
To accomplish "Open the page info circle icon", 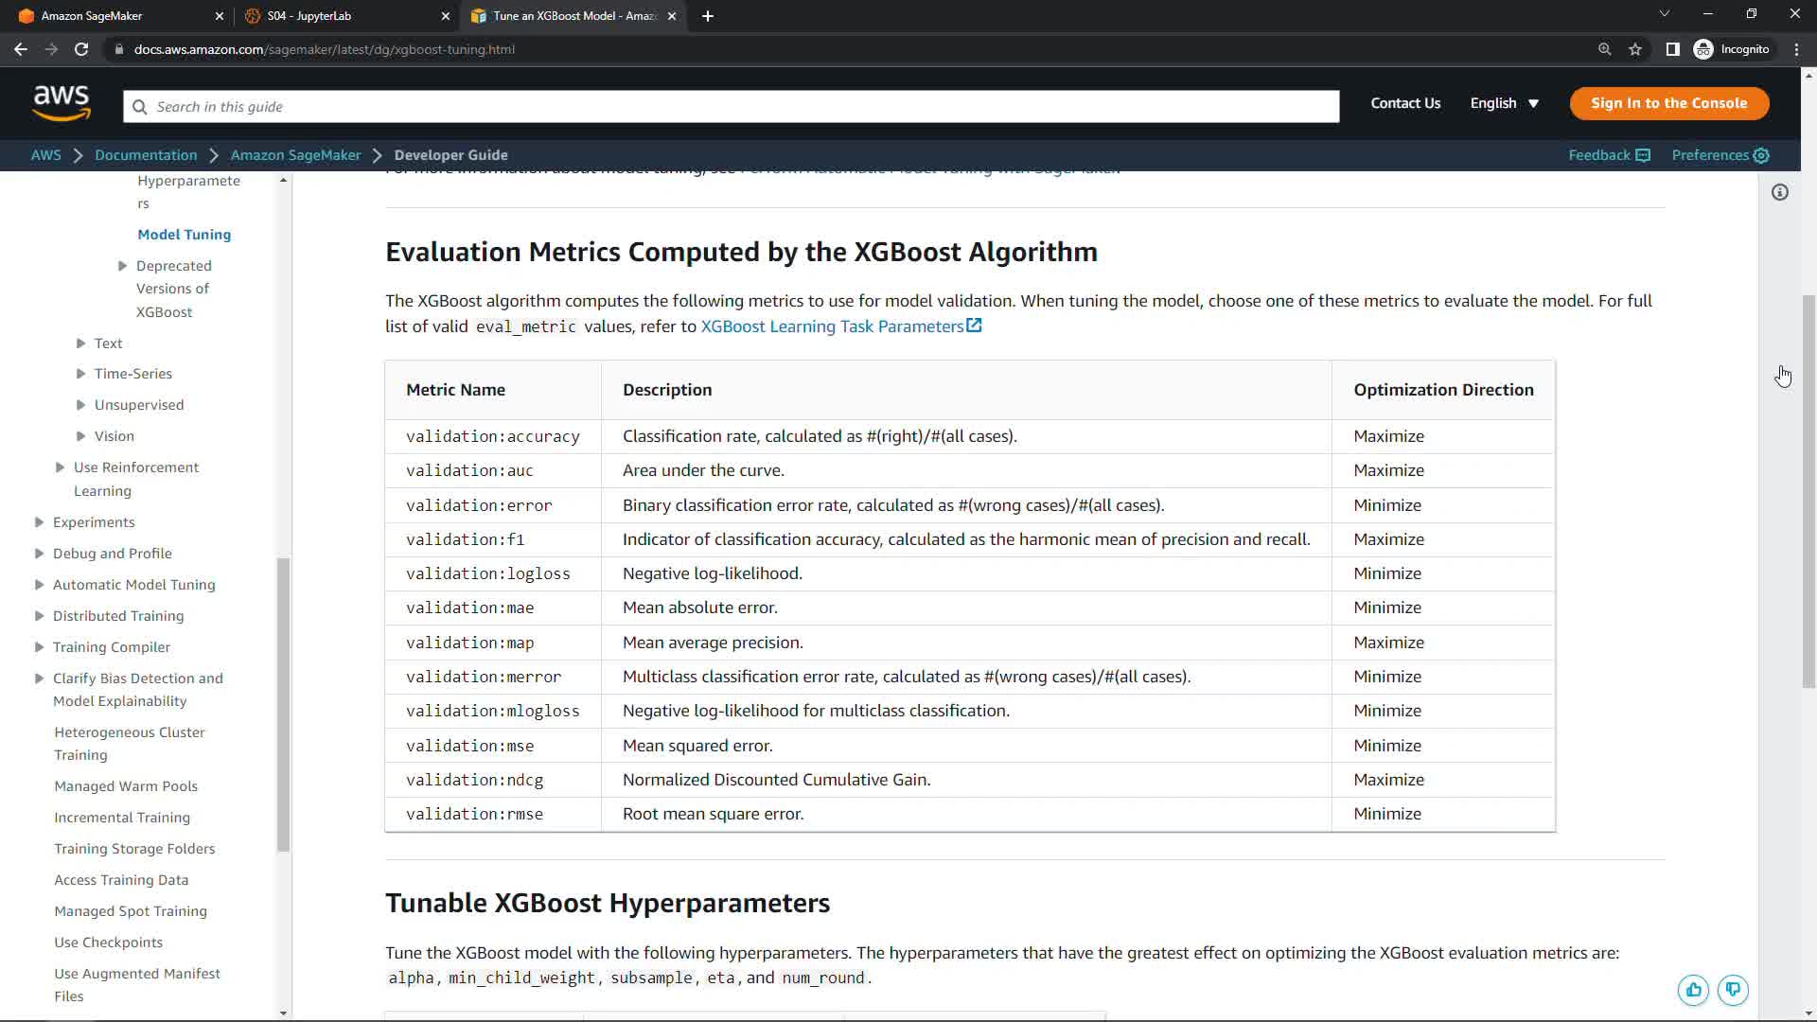I will (x=1780, y=193).
